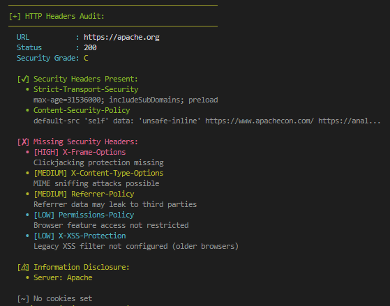Screen dimensions: 390x306
Task: Click the X icon beside Missing Security Headers
Action: (24, 141)
